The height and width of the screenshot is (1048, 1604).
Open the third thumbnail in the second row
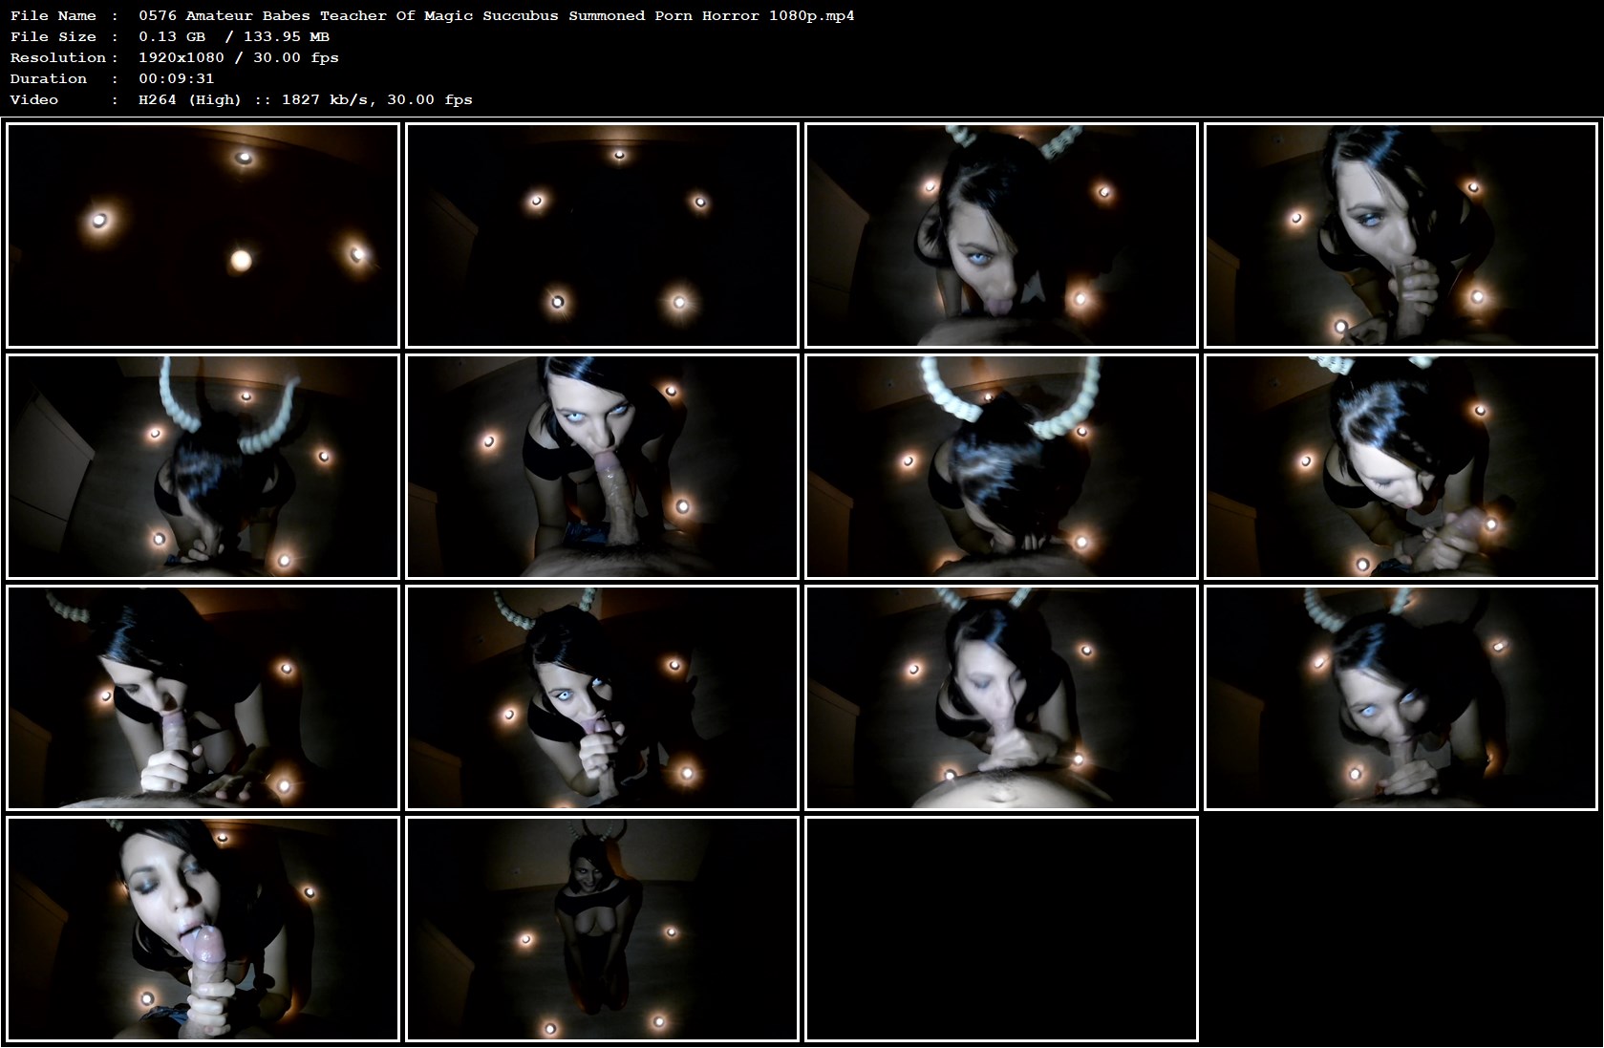click(x=1003, y=466)
